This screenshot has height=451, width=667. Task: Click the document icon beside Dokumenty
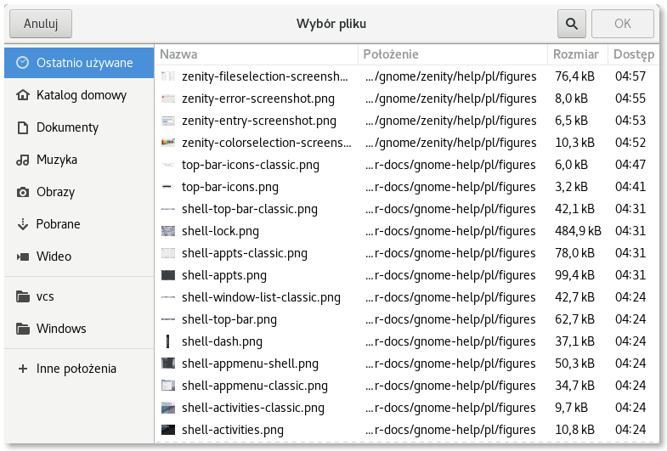click(x=23, y=127)
